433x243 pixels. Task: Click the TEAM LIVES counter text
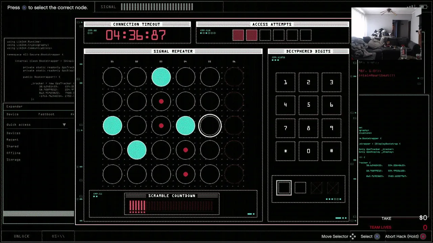pyautogui.click(x=380, y=227)
